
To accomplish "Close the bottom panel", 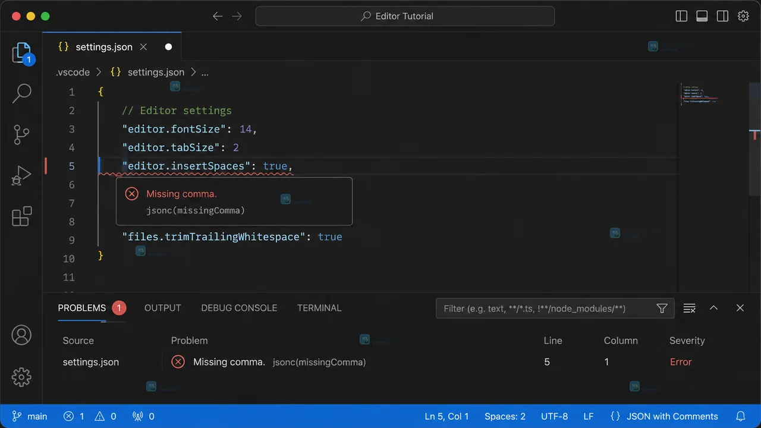I will point(740,308).
